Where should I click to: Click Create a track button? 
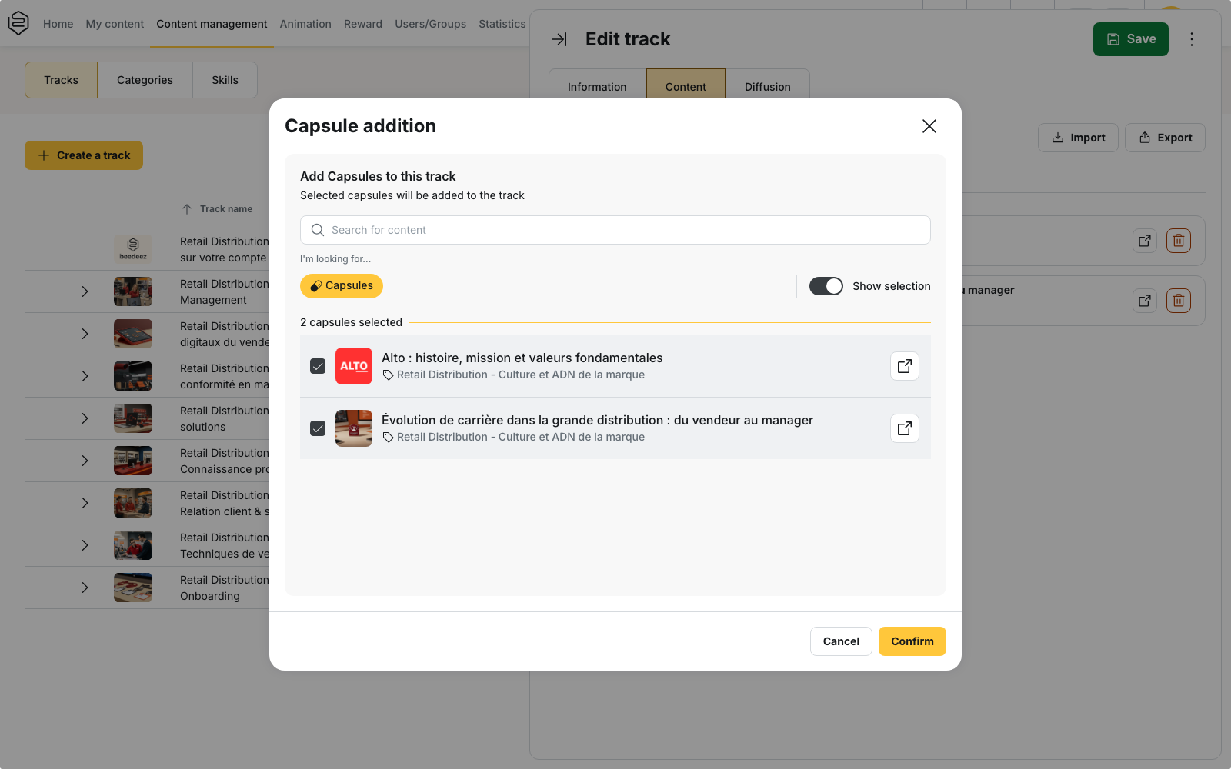click(x=84, y=155)
